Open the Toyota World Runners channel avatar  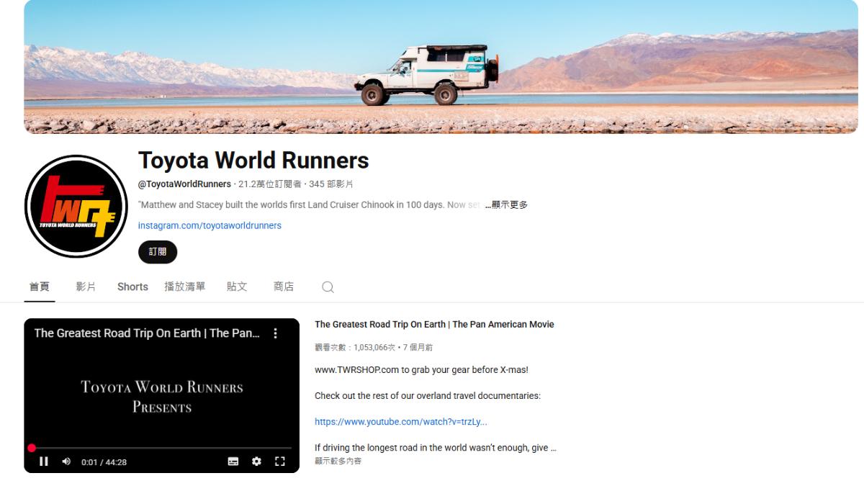tap(76, 207)
